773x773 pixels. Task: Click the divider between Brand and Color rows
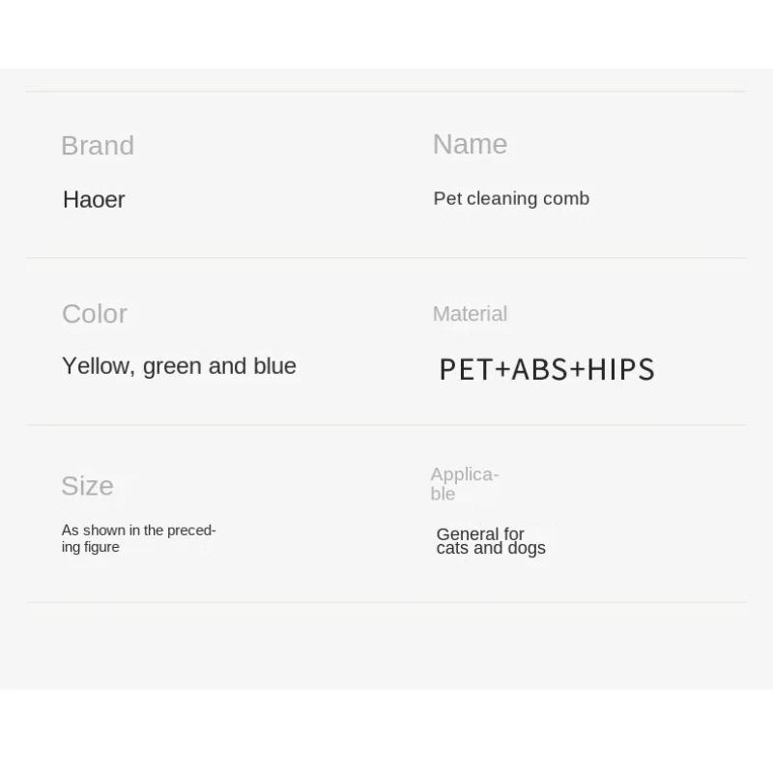click(x=386, y=258)
